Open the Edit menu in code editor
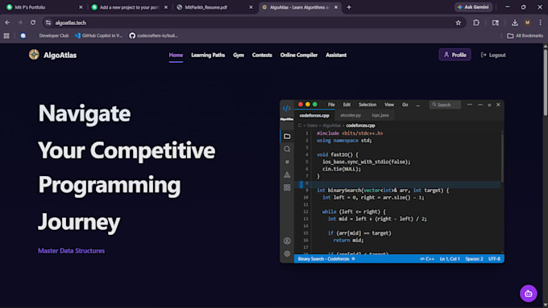The height and width of the screenshot is (308, 548). coord(347,105)
